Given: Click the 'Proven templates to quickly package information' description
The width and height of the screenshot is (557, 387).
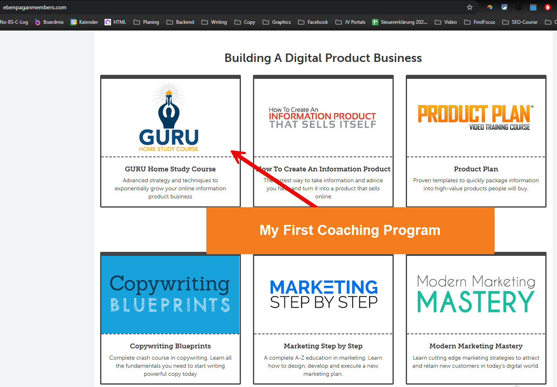Looking at the screenshot, I should click(x=476, y=184).
